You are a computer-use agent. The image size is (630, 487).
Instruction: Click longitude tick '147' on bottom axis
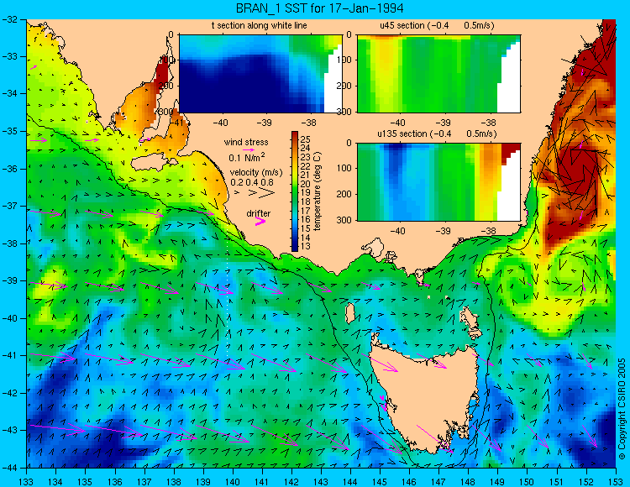click(x=438, y=482)
